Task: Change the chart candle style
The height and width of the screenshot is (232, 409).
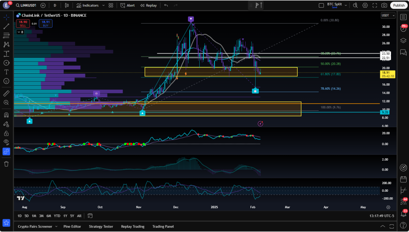Action: click(x=67, y=5)
